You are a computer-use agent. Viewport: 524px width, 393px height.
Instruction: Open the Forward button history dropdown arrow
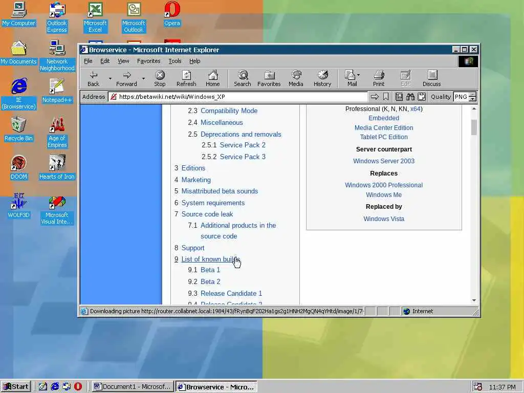click(x=144, y=79)
